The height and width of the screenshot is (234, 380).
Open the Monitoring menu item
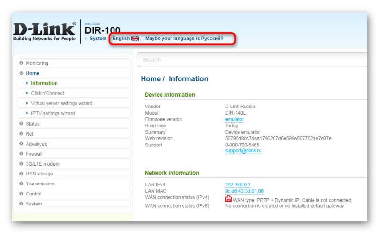(74, 63)
